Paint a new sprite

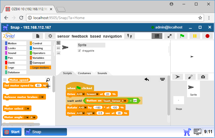click(190, 77)
